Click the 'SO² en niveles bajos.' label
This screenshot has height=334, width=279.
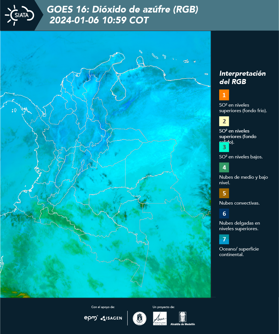(x=241, y=157)
